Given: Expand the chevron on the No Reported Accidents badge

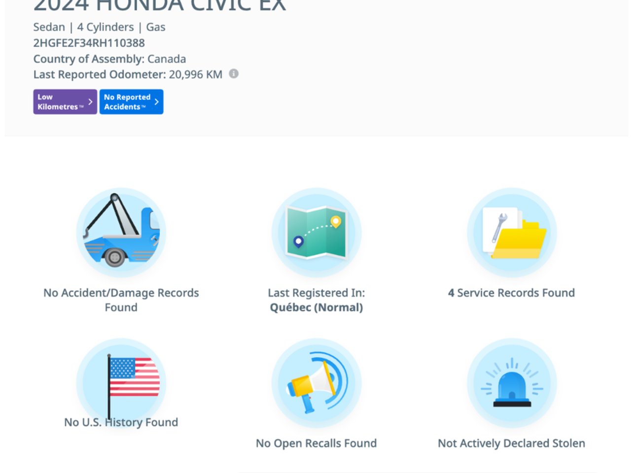Looking at the screenshot, I should [x=156, y=101].
